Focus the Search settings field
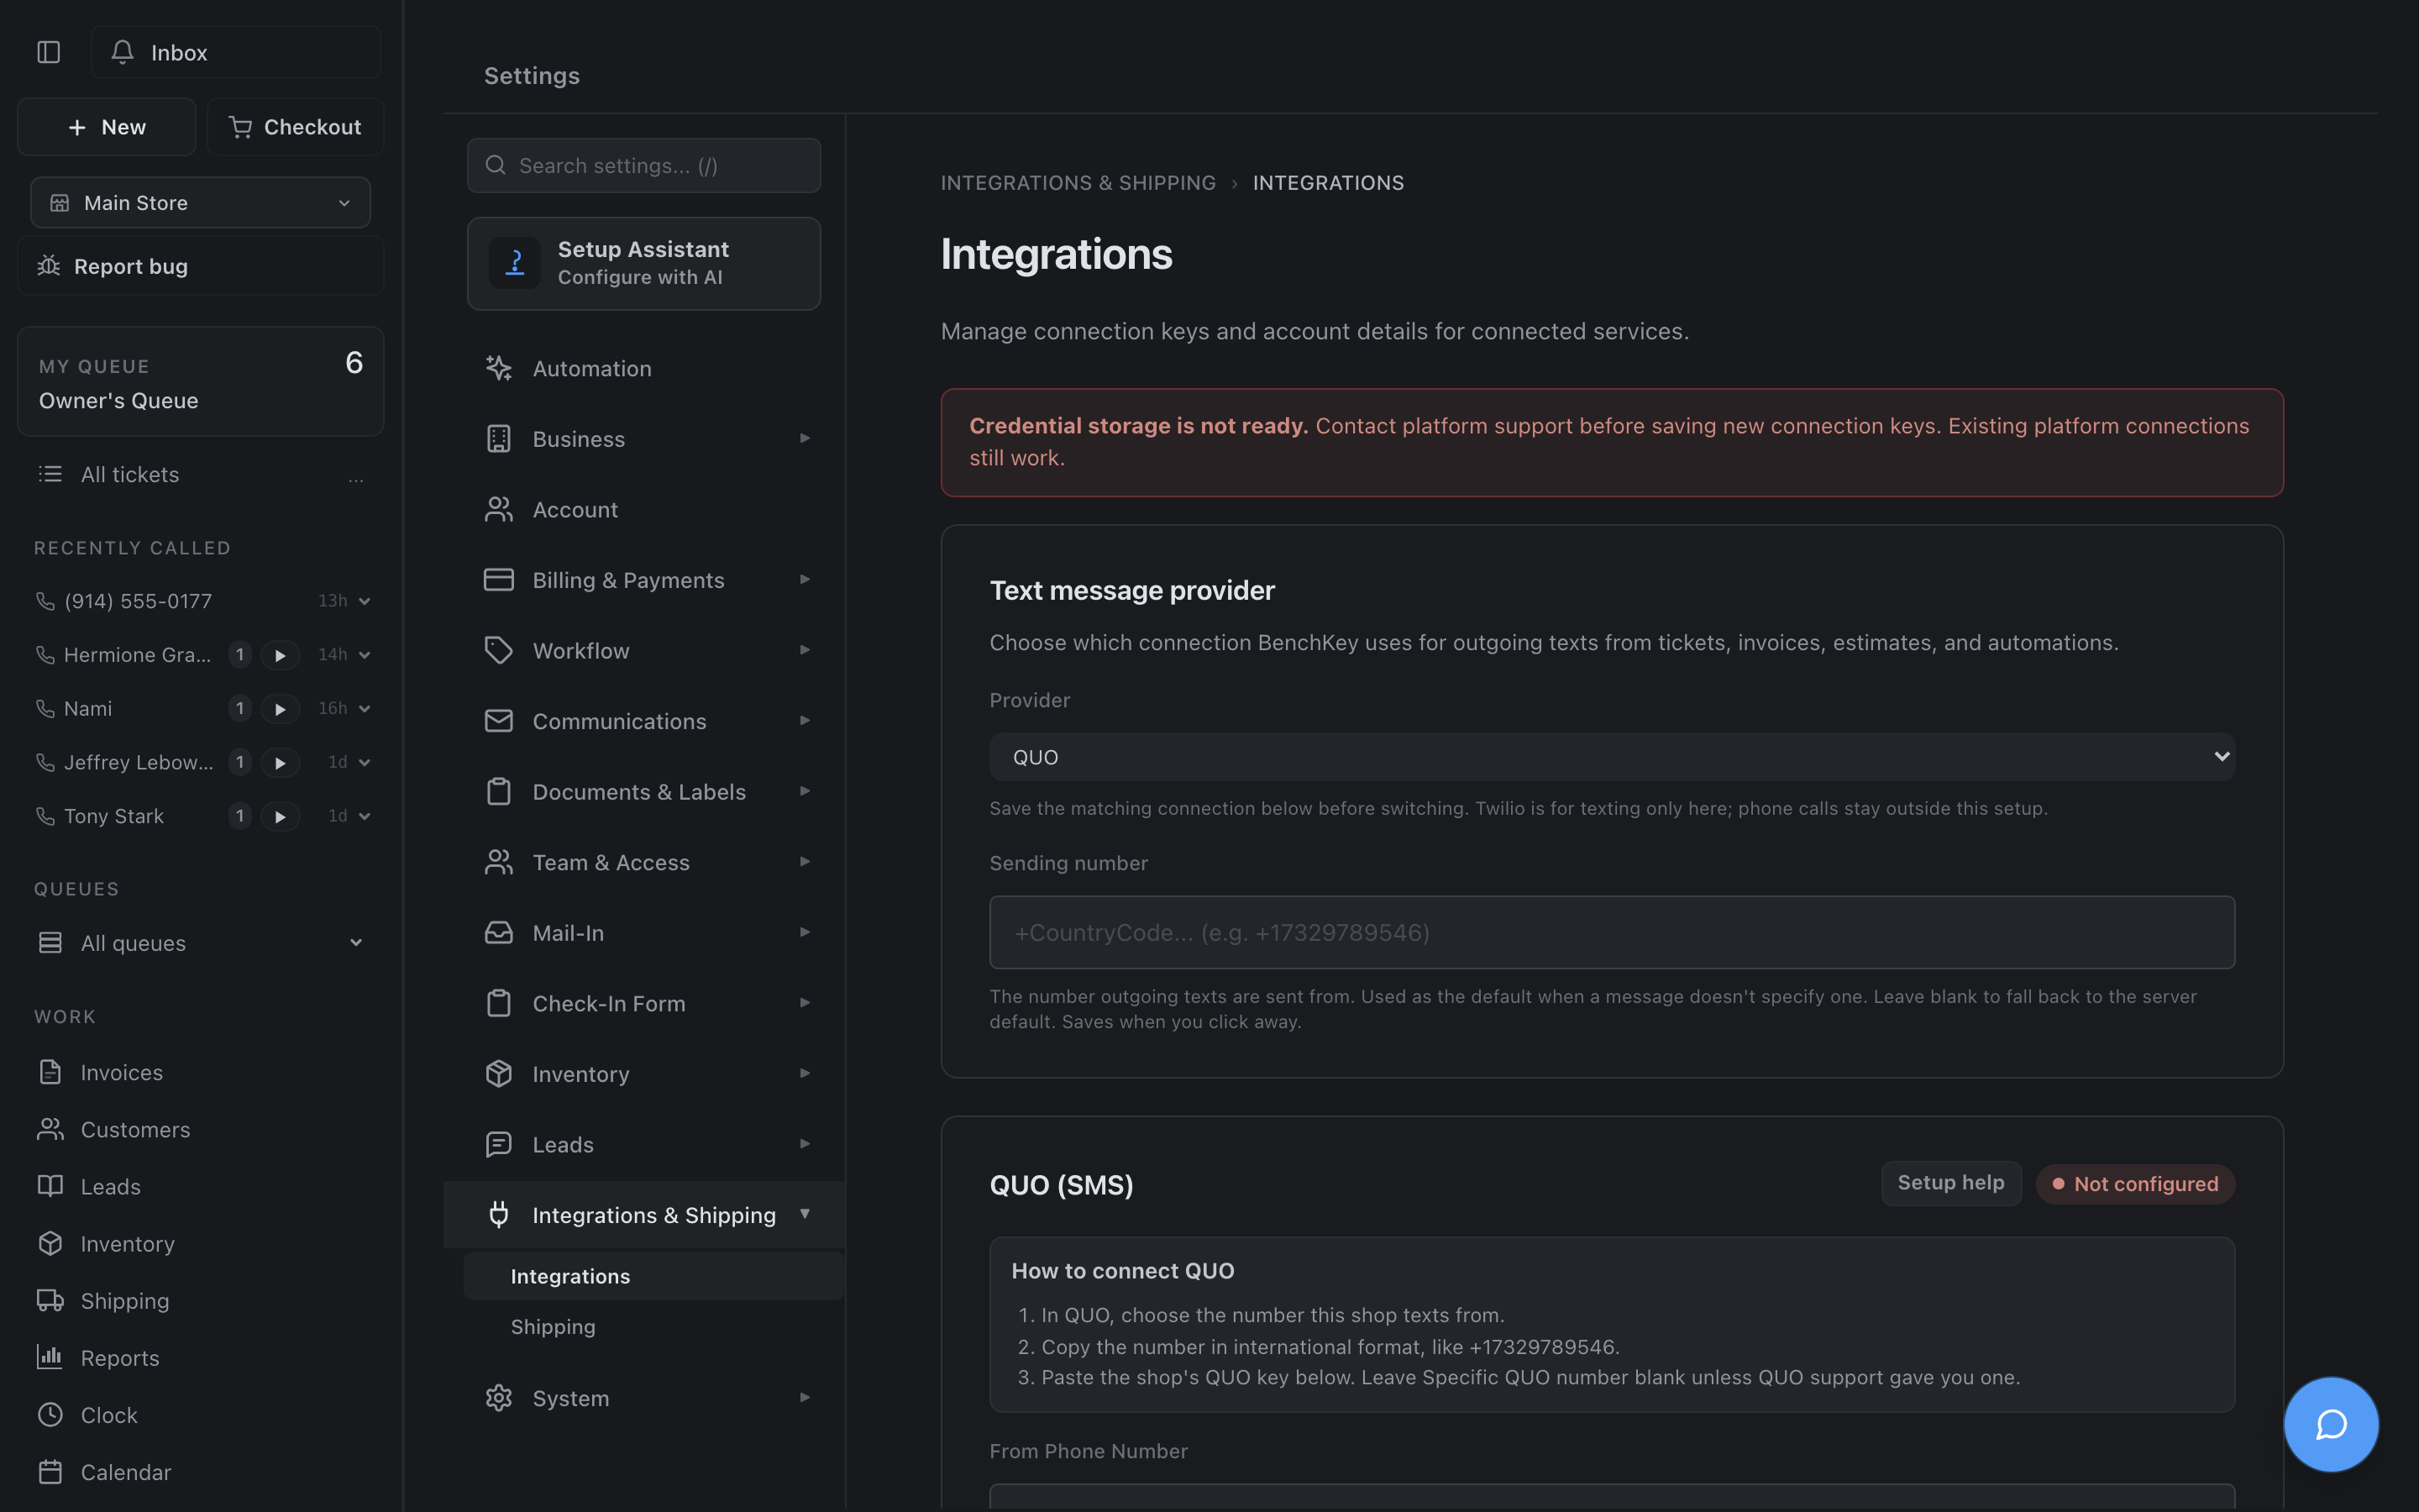2419x1512 pixels. (643, 166)
